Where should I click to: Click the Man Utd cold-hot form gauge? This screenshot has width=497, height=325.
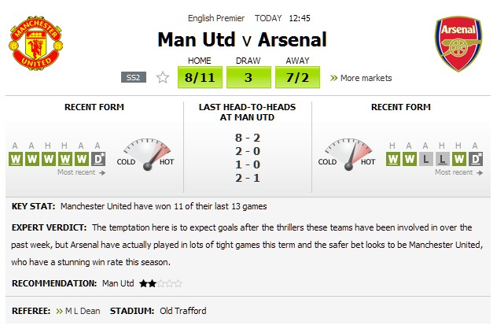point(146,154)
